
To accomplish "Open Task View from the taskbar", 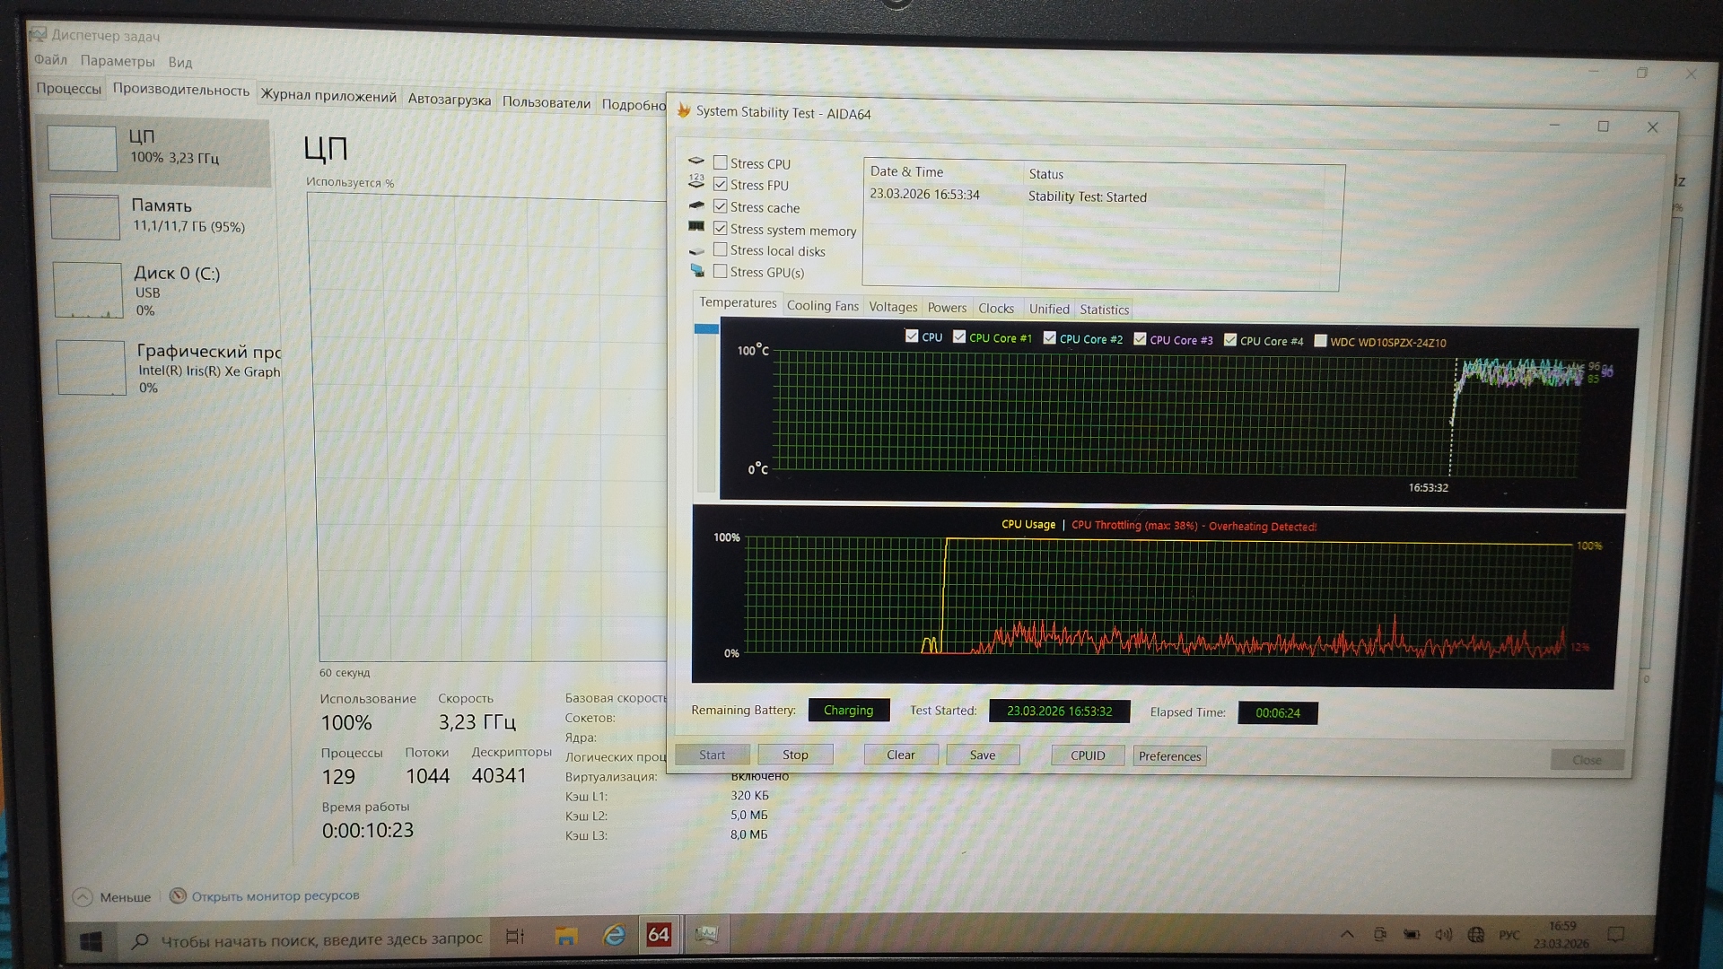I will click(514, 937).
